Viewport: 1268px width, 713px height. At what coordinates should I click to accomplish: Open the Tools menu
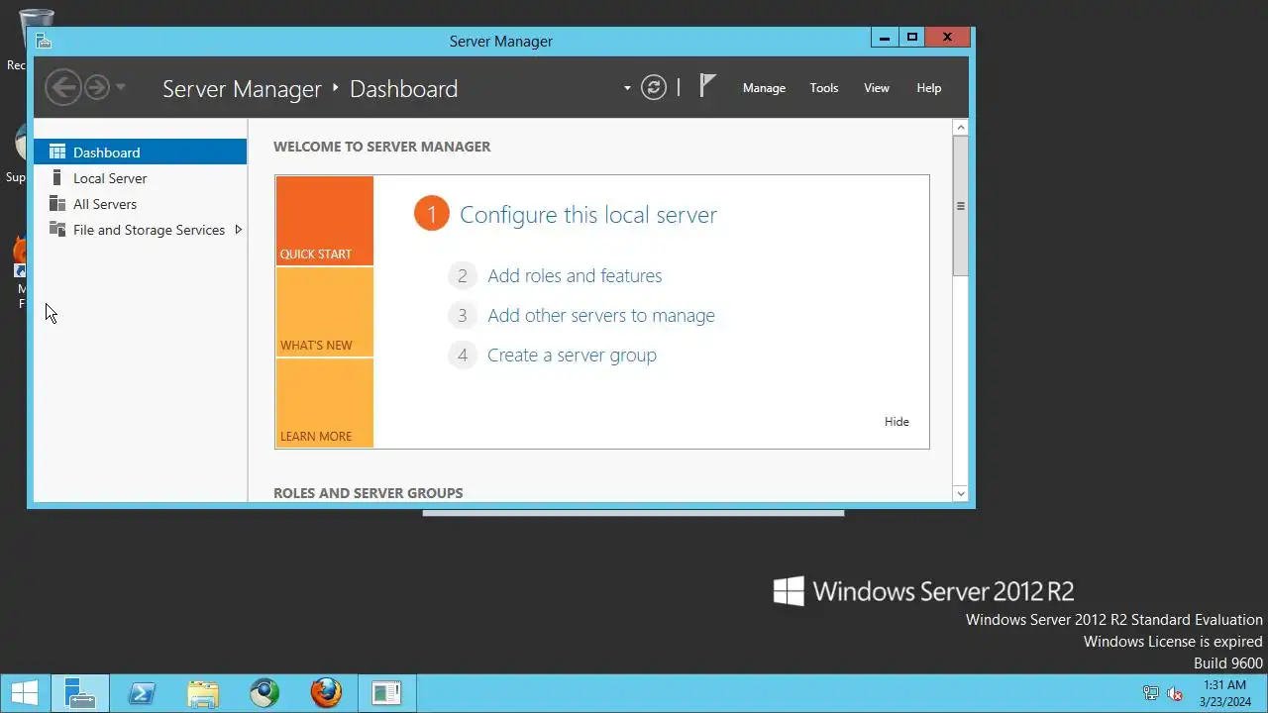click(x=824, y=88)
